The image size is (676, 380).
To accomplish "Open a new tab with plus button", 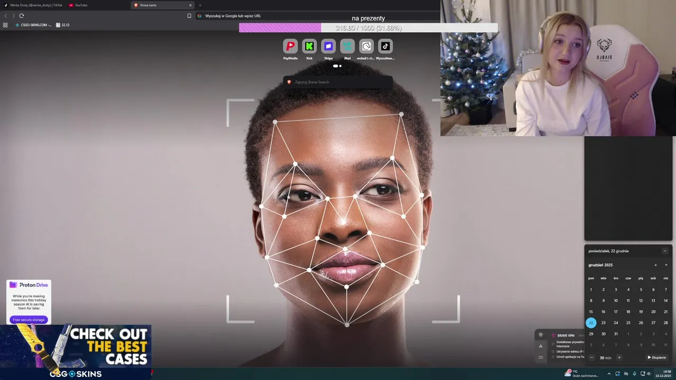I will pyautogui.click(x=200, y=5).
